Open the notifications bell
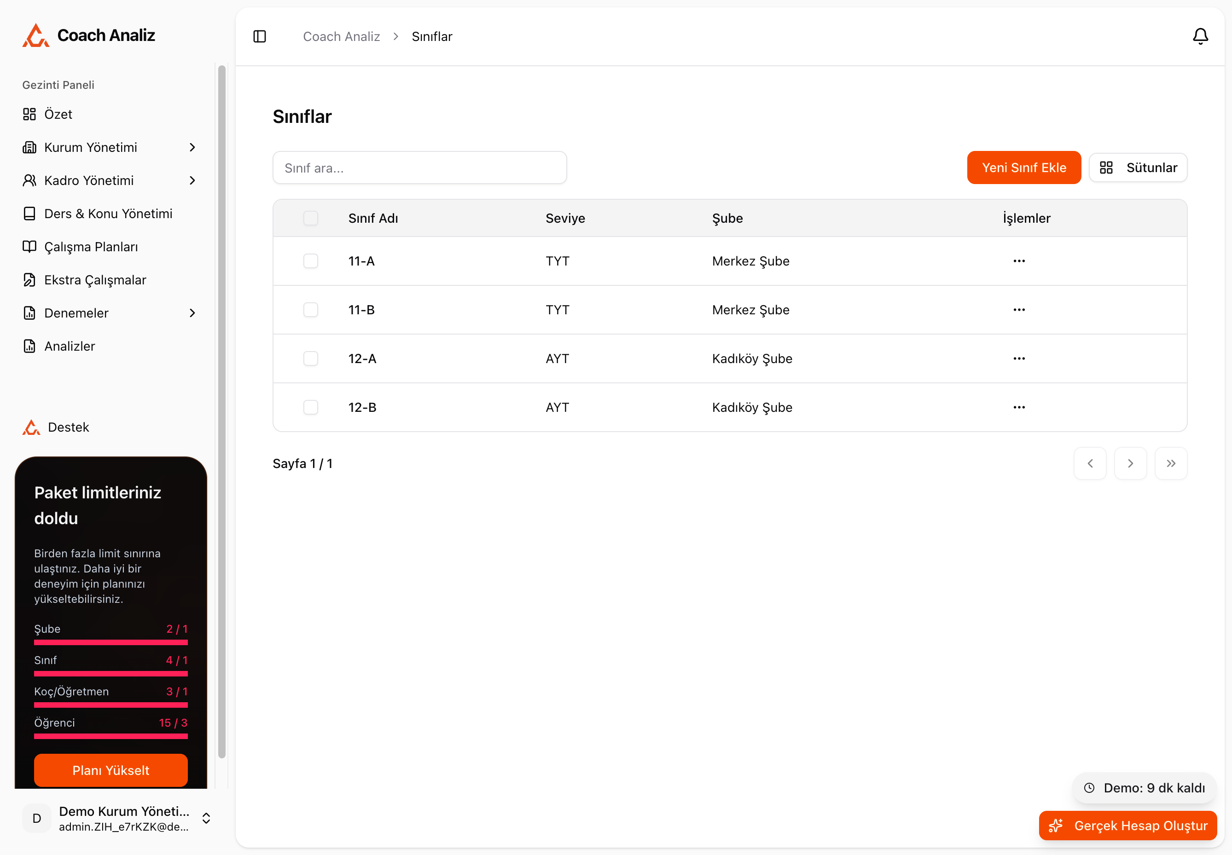1232x855 pixels. pos(1200,36)
